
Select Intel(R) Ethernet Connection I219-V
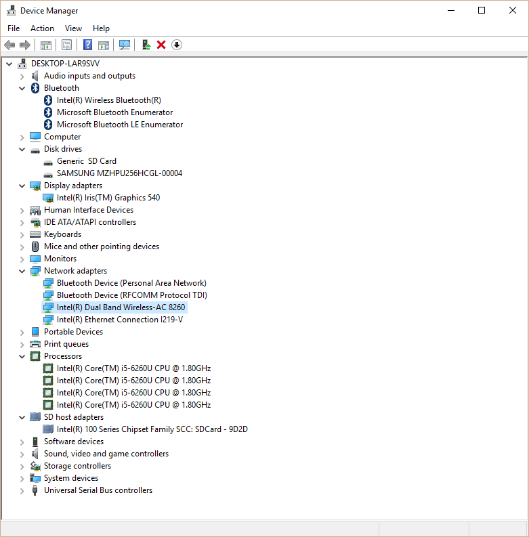click(x=120, y=320)
